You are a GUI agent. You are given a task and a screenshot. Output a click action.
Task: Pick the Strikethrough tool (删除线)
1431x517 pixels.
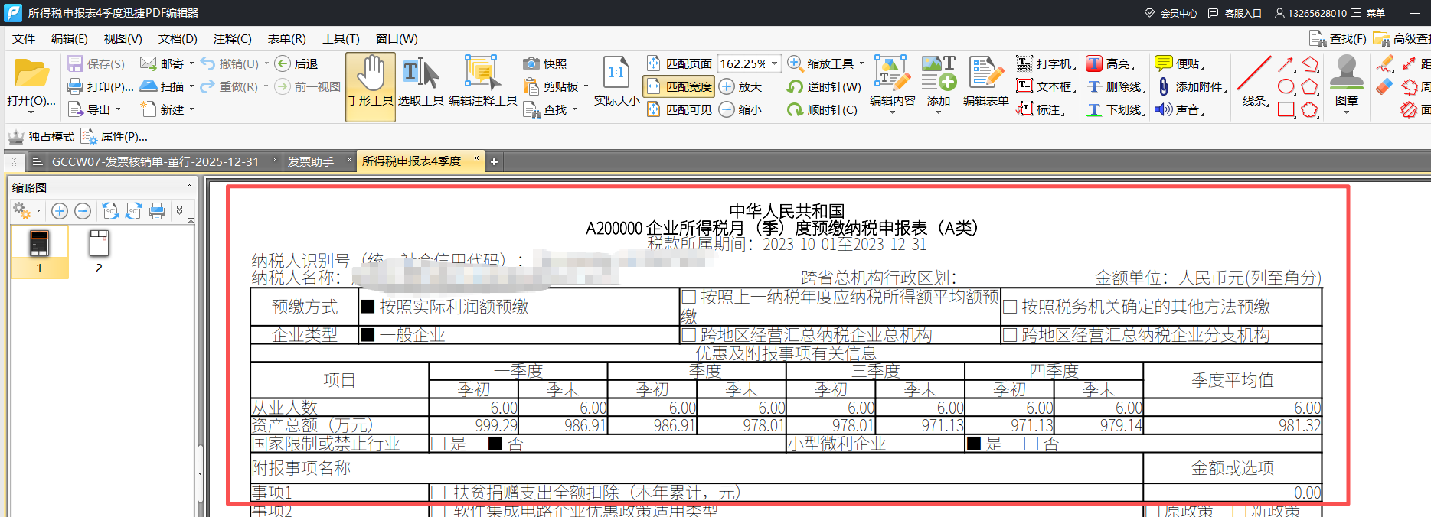point(1116,86)
